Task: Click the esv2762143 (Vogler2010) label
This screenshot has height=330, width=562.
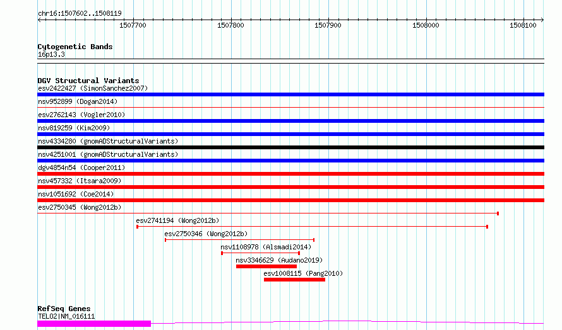Action: pyautogui.click(x=81, y=115)
